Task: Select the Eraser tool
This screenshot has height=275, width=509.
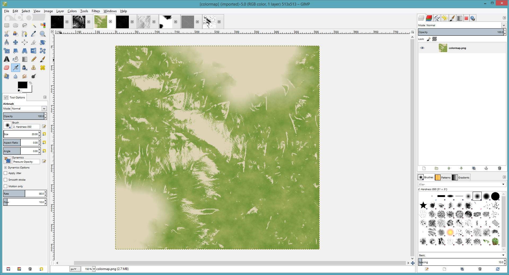Action: click(7, 68)
